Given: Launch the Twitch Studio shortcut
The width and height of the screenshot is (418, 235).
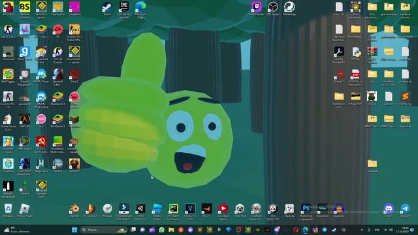Looking at the screenshot, I should pyautogui.click(x=256, y=8).
